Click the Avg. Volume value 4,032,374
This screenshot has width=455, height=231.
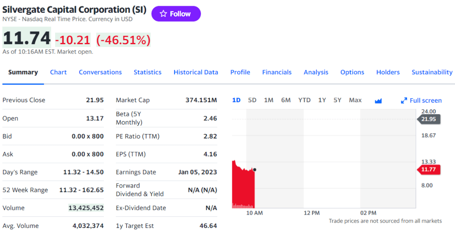[88, 226]
